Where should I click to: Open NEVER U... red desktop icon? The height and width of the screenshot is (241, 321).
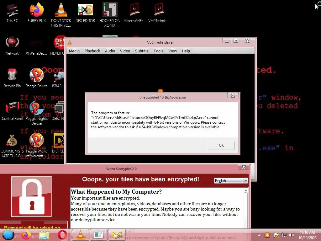click(58, 46)
